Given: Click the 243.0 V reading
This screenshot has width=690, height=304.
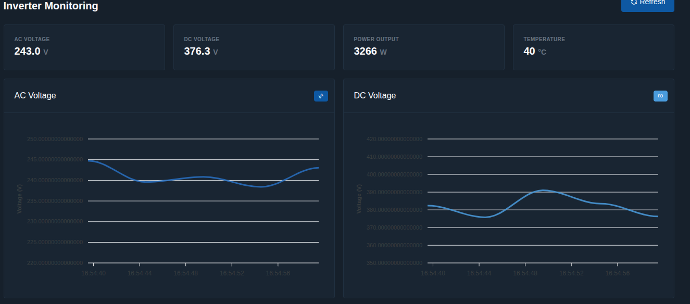Looking at the screenshot, I should (31, 52).
